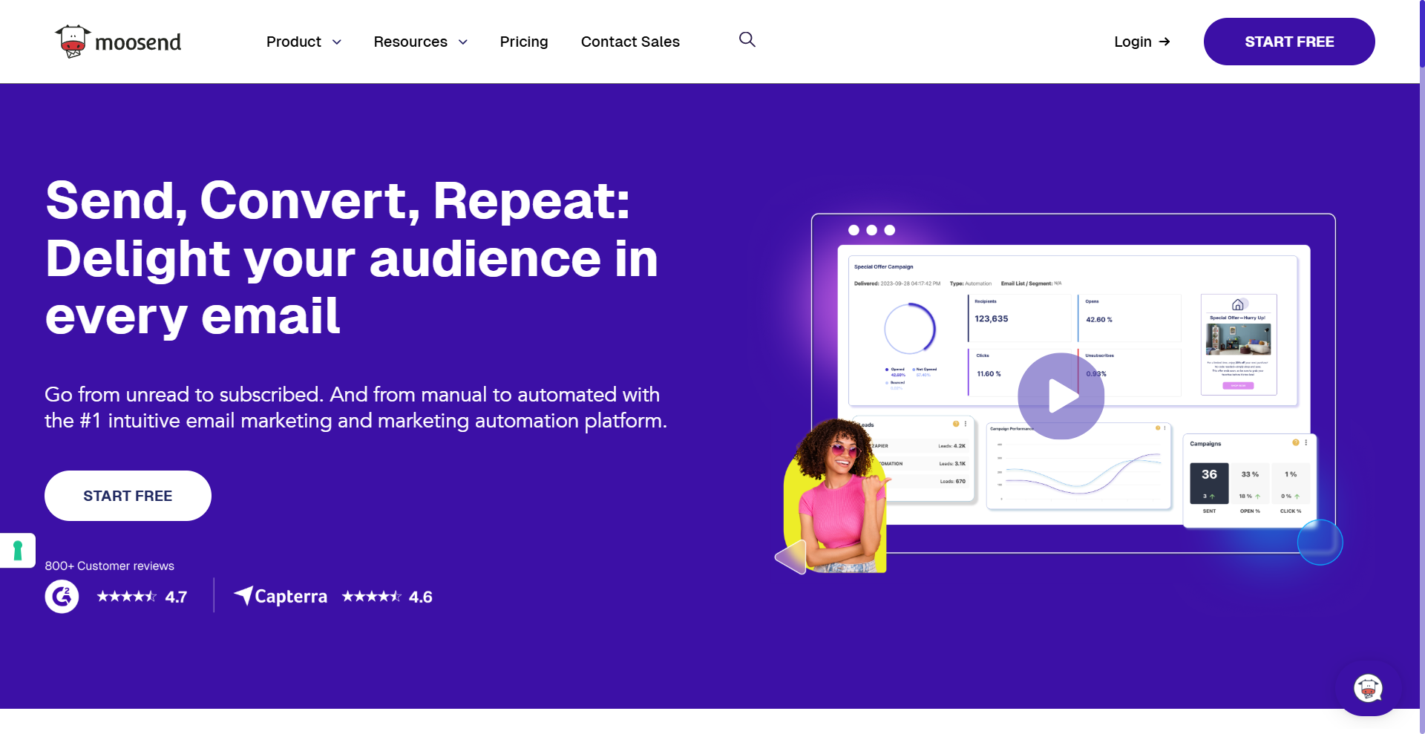Click the chevron beside Product
Image resolution: width=1425 pixels, height=734 pixels.
click(337, 42)
